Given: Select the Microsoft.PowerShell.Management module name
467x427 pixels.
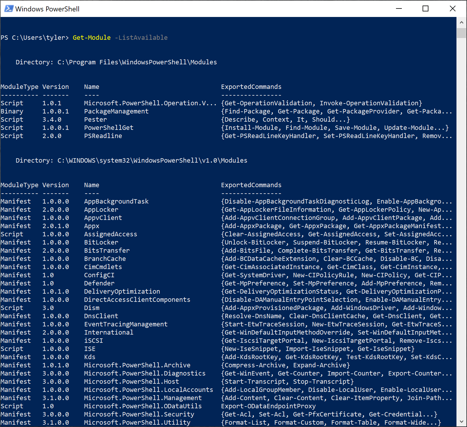Looking at the screenshot, I should click(143, 398).
